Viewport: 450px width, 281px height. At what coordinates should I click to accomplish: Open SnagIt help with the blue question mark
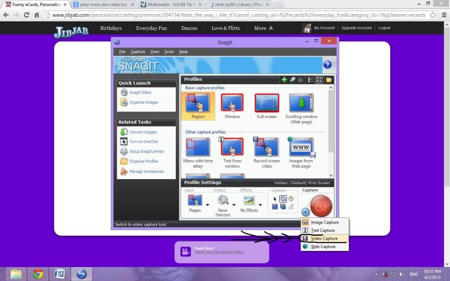[x=327, y=65]
